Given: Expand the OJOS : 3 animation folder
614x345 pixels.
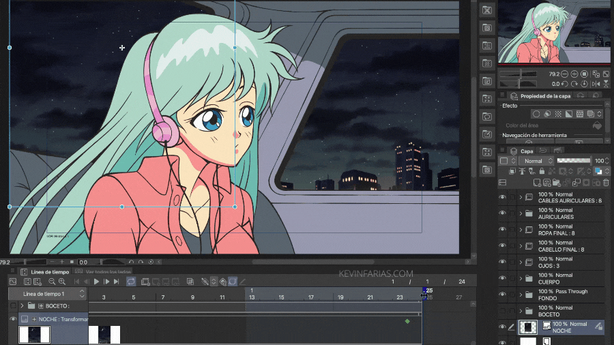Looking at the screenshot, I should tap(521, 262).
